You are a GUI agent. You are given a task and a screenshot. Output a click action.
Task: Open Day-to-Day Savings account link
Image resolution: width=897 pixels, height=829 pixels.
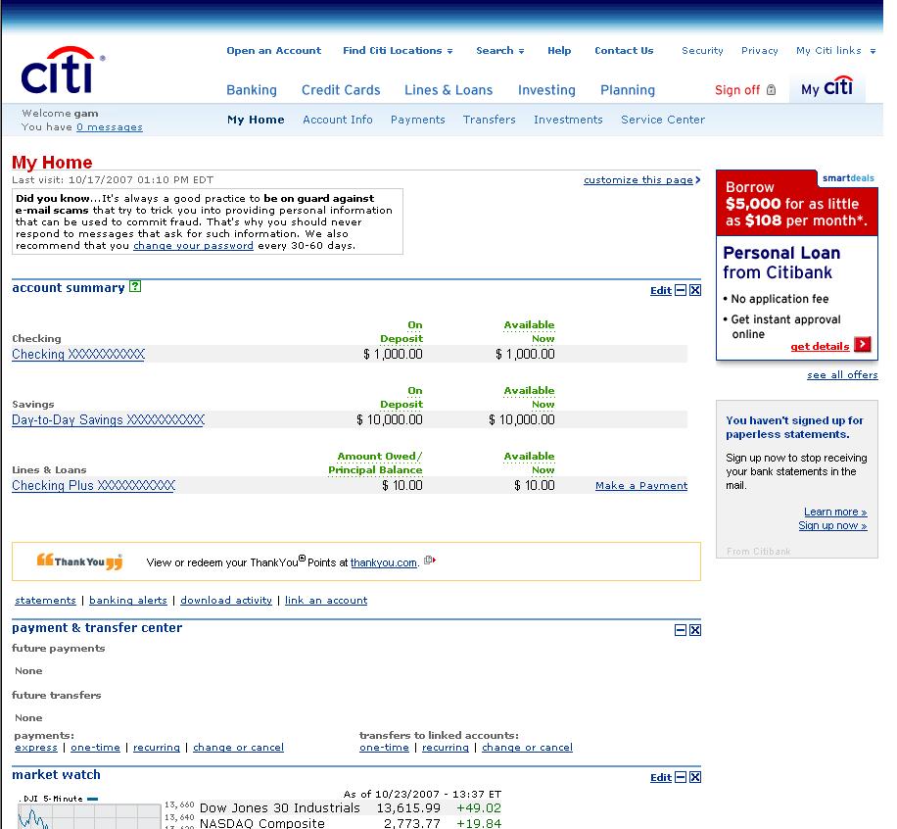click(x=108, y=419)
